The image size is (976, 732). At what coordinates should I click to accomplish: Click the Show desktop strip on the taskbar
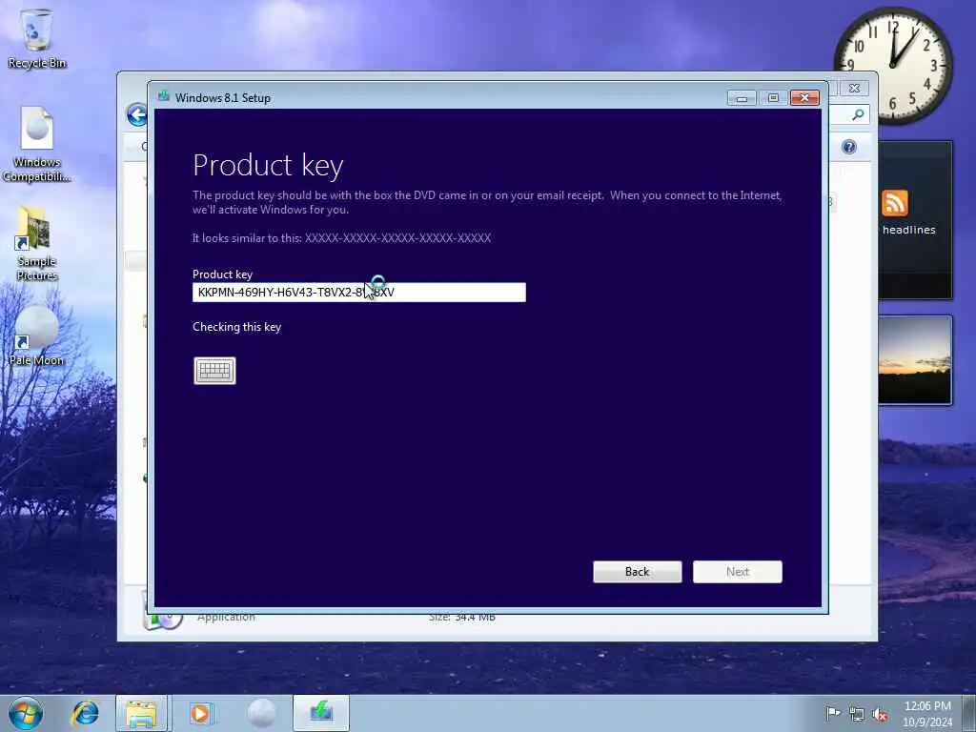click(x=969, y=713)
